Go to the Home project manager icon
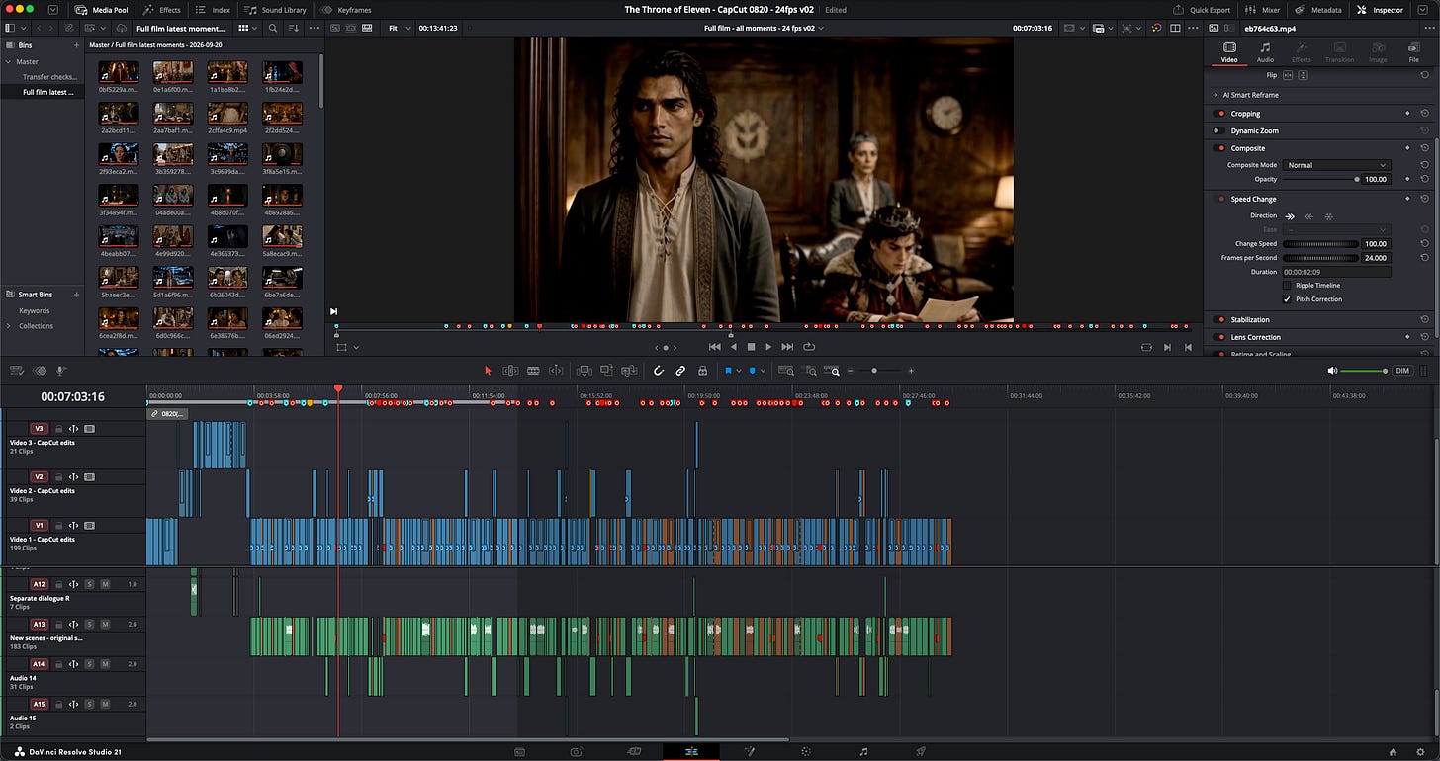Screen dimensions: 1440x761 (x=1393, y=752)
